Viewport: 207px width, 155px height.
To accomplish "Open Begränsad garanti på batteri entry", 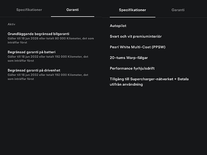I will pos(48,56).
